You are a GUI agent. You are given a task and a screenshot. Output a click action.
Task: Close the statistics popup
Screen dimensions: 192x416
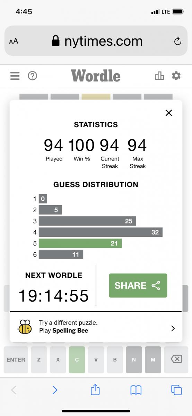point(169,113)
